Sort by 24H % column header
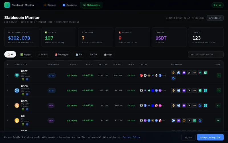Viewport: 228px width, 143px height. click(131, 65)
